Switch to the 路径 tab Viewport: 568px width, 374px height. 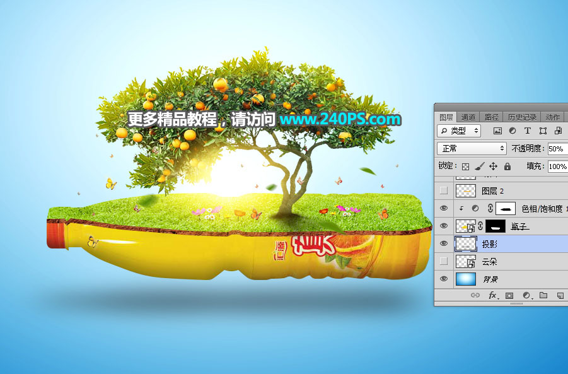coord(491,117)
